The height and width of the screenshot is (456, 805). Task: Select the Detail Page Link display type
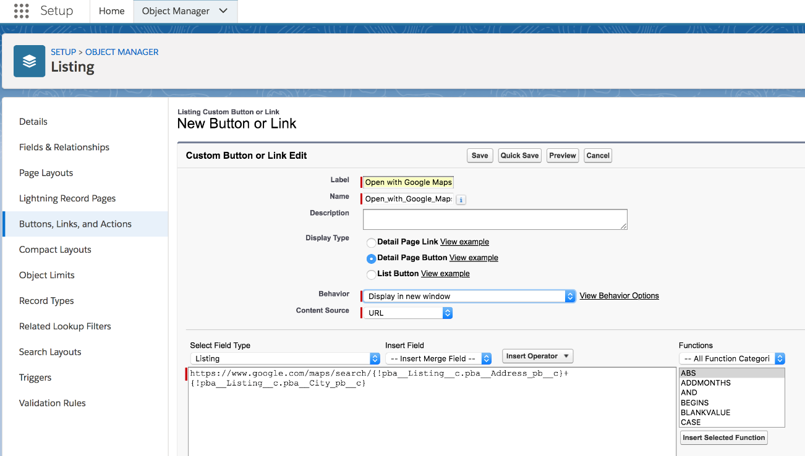point(371,243)
